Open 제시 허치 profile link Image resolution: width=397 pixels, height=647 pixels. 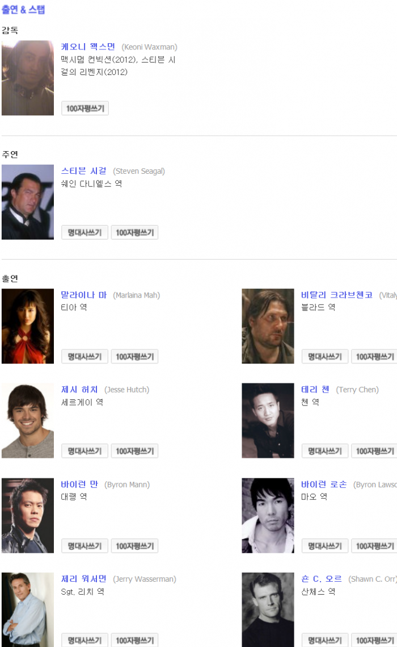pos(79,389)
